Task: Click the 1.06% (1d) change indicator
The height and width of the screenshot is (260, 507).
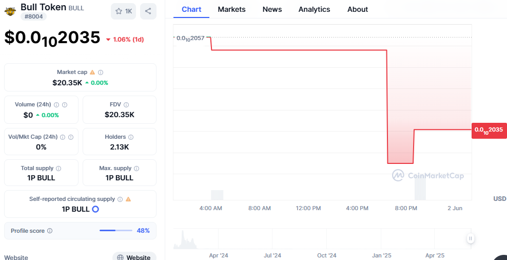Action: tap(125, 40)
